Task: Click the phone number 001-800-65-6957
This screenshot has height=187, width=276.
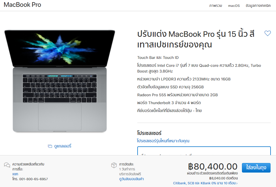Action: [34, 179]
